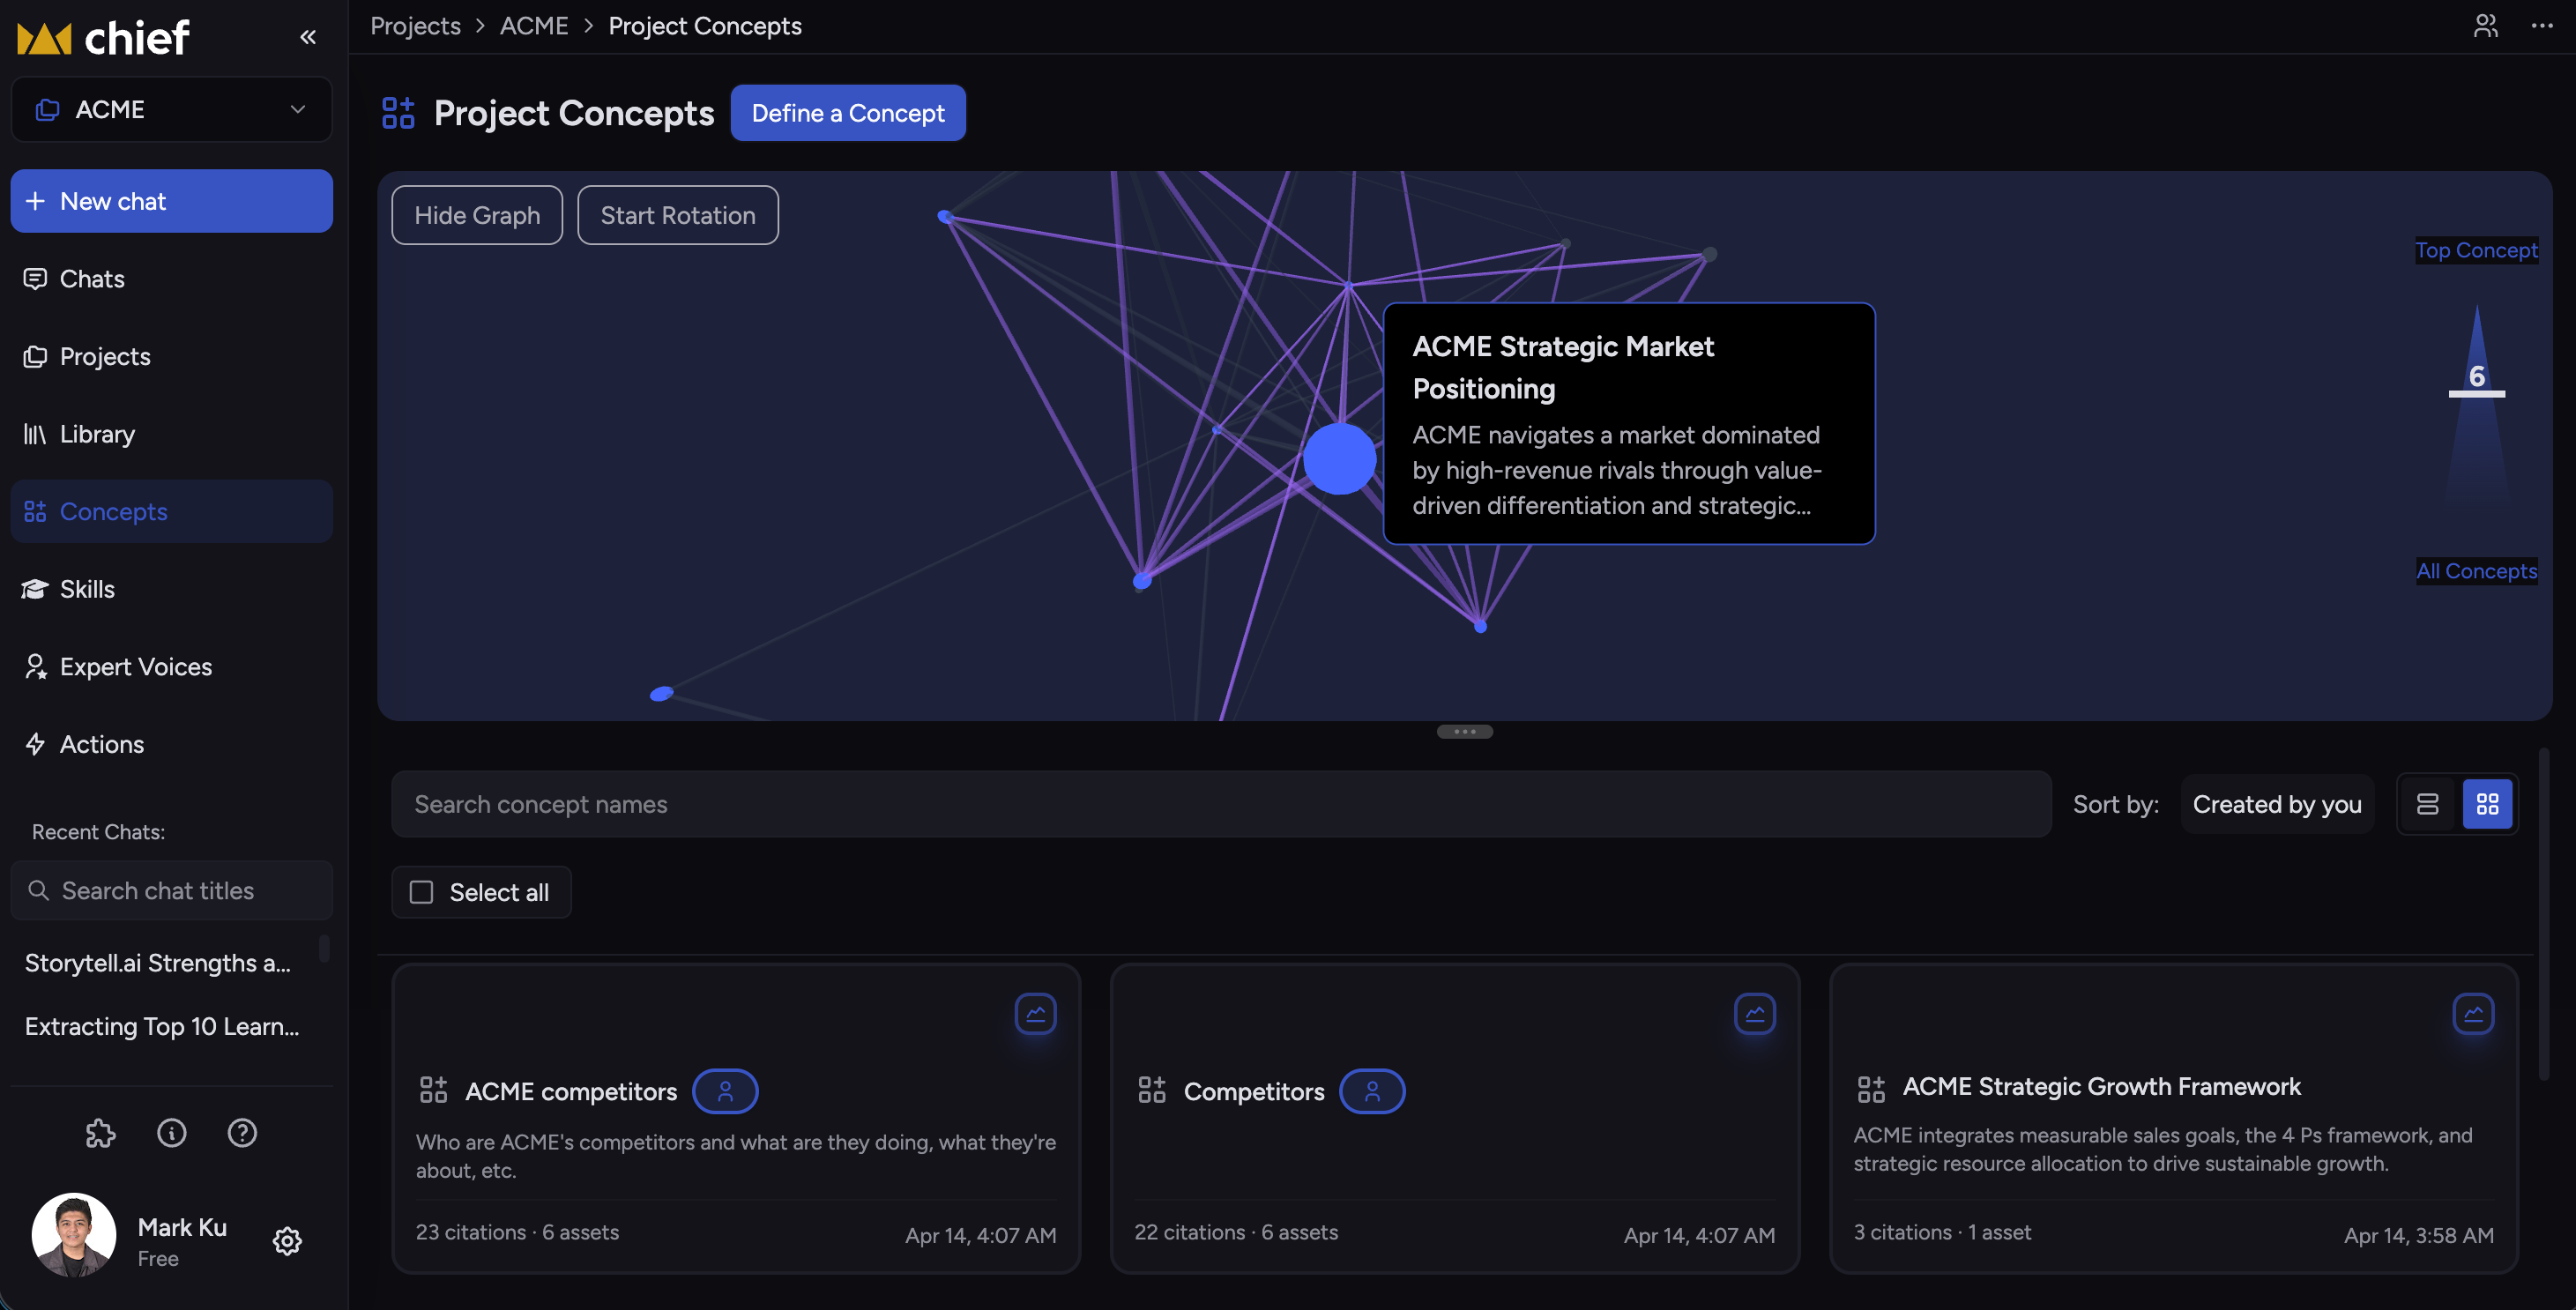Start a New chat
The image size is (2576, 1310).
coord(172,201)
